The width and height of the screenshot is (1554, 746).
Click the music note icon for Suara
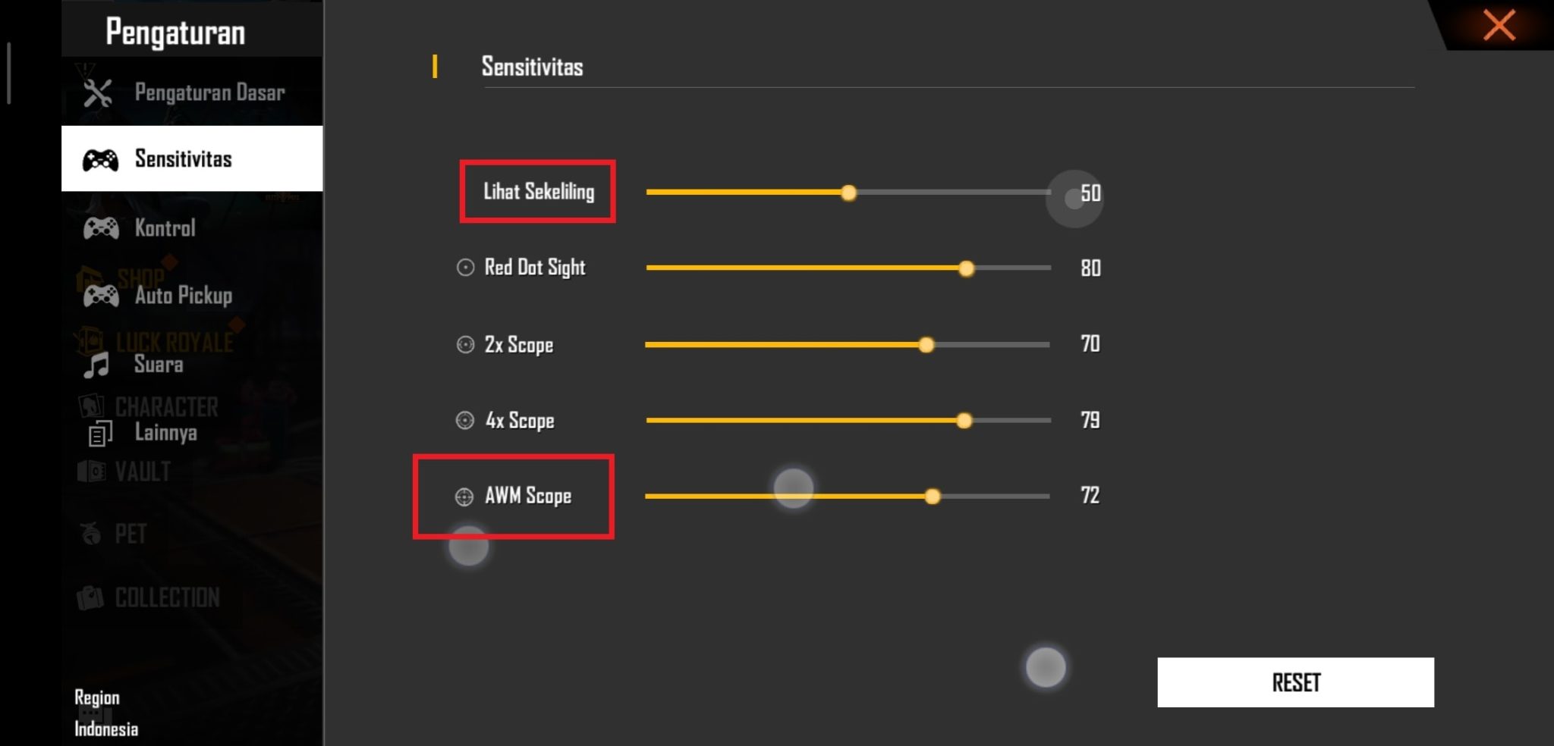(x=96, y=365)
